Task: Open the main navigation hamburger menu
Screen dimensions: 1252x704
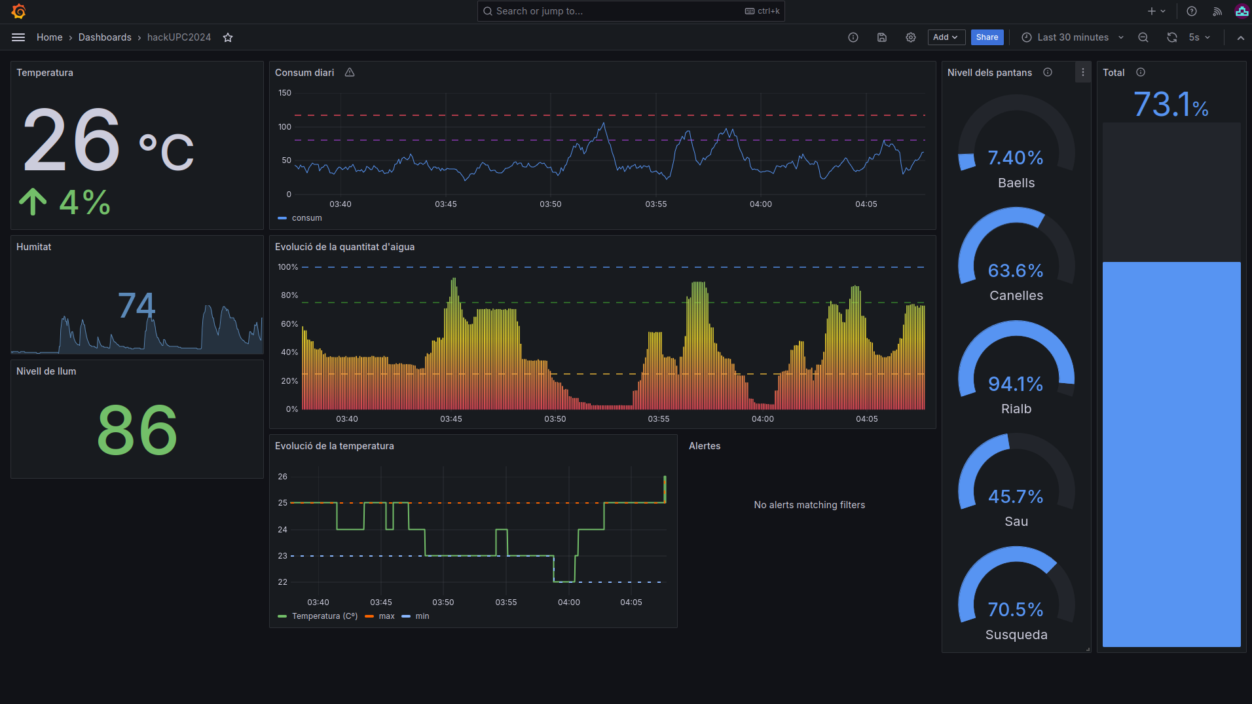Action: [x=18, y=37]
